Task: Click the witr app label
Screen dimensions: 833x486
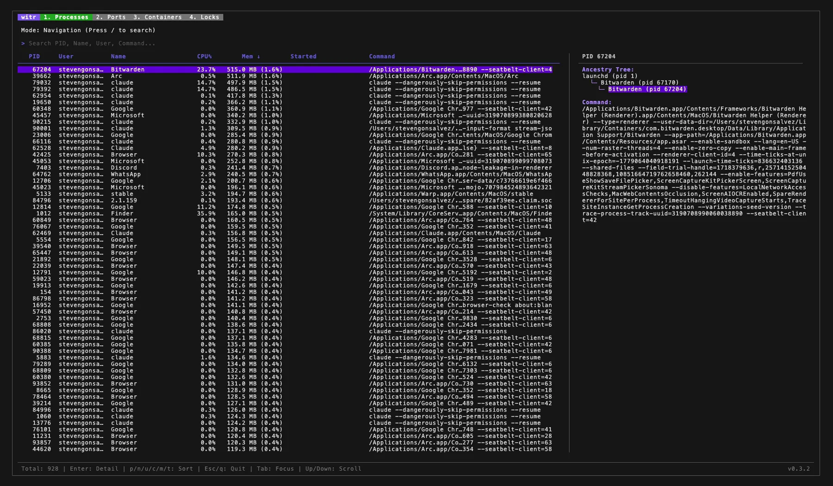Action: point(29,17)
